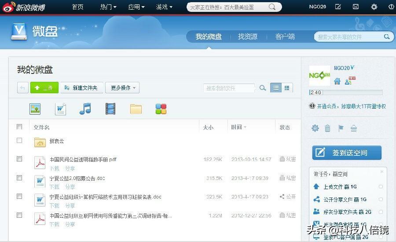Open the settings gear in top bar
The width and height of the screenshot is (396, 242).
(x=374, y=7)
